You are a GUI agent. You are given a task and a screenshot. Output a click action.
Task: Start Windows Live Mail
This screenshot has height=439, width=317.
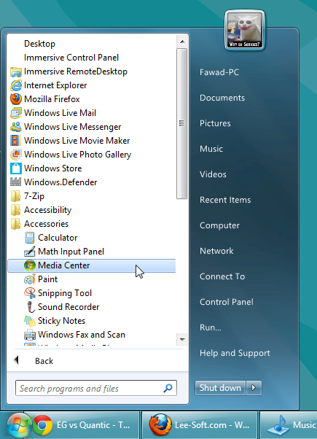[53, 113]
